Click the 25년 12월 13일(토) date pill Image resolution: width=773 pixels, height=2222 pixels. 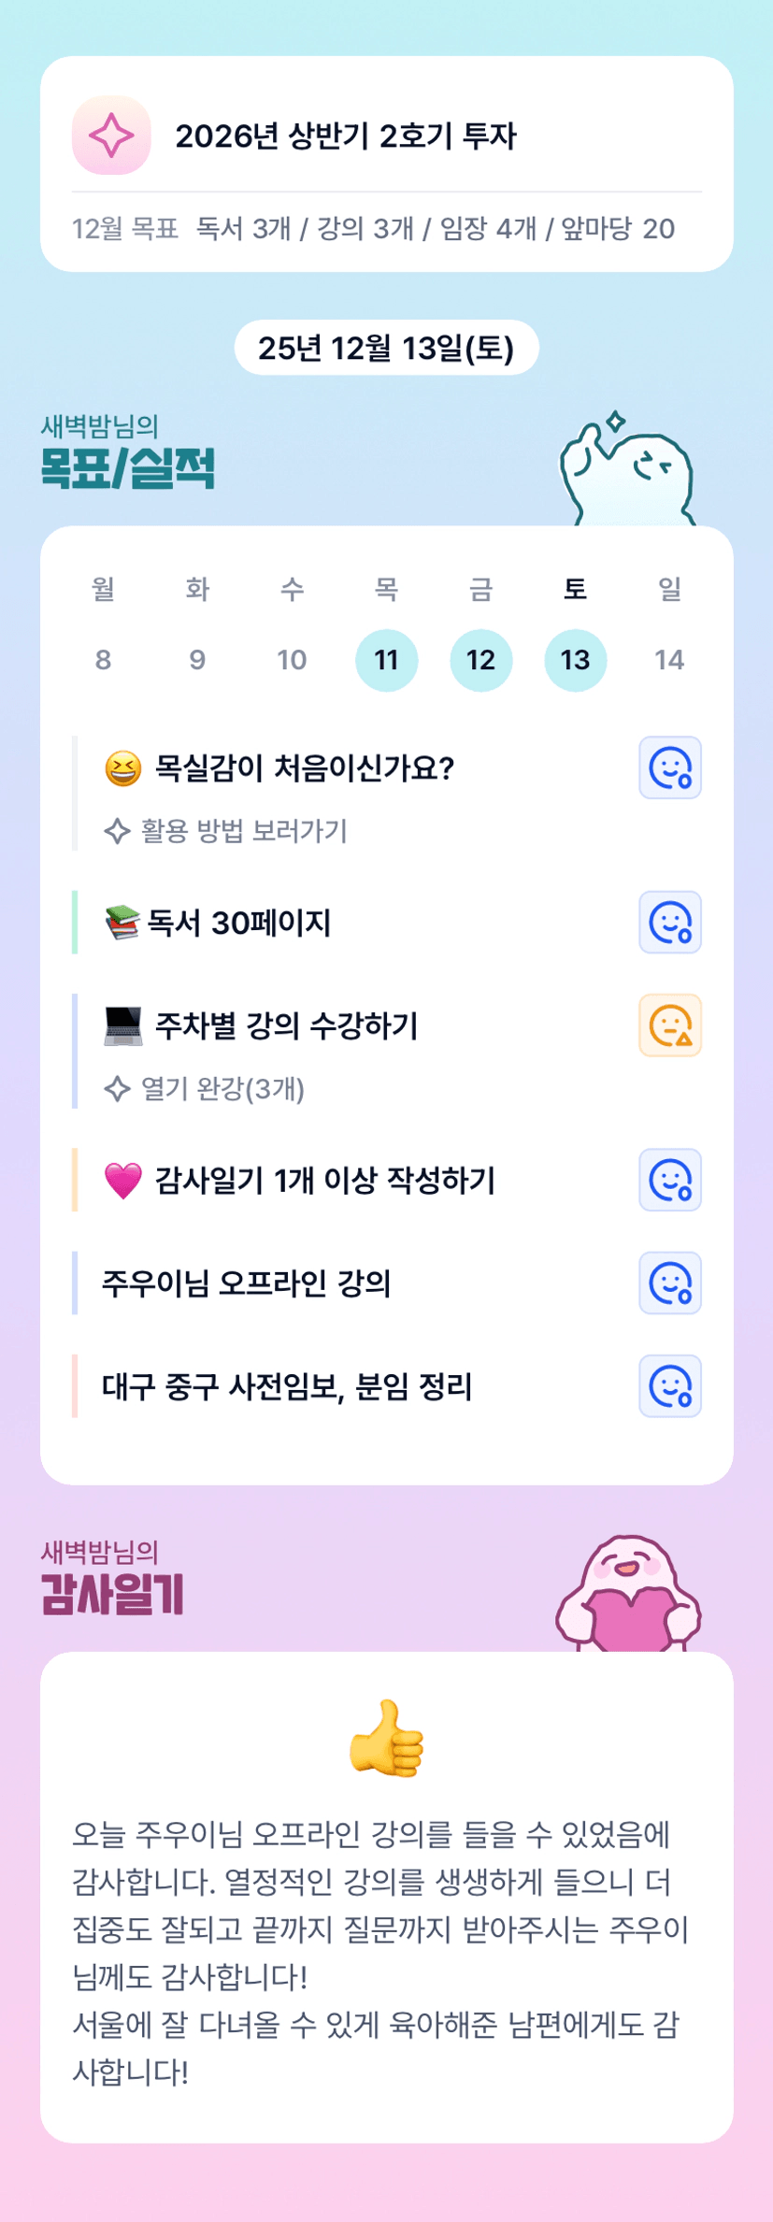386,348
